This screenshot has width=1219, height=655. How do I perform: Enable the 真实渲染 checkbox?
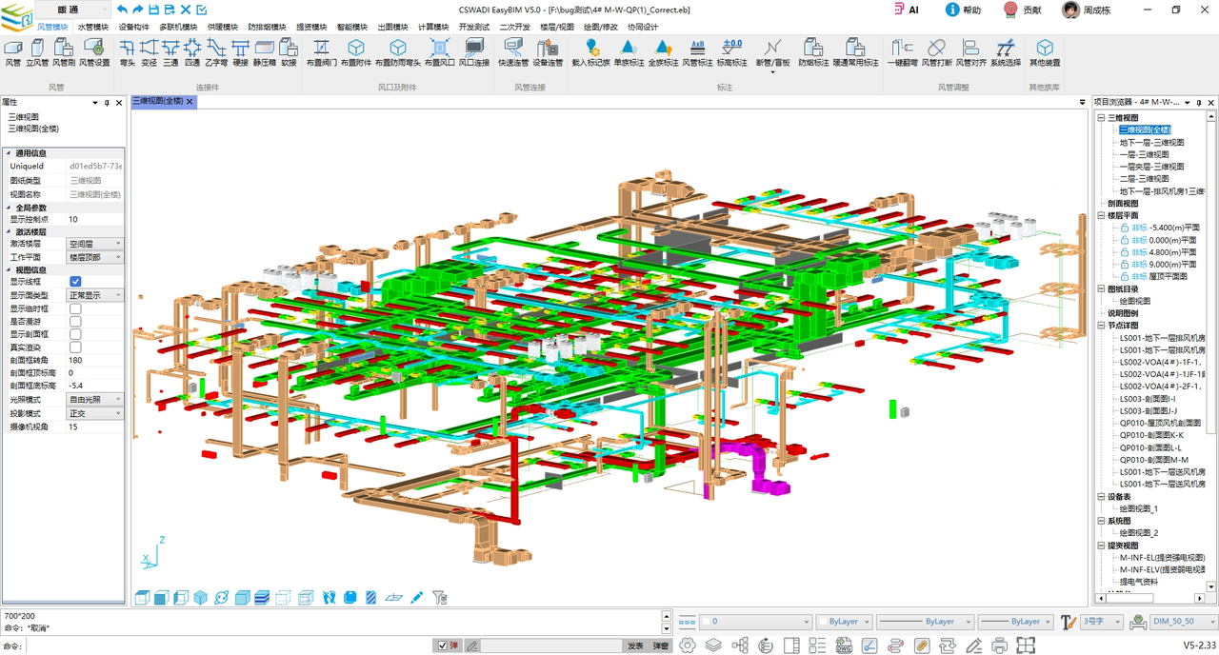click(75, 347)
